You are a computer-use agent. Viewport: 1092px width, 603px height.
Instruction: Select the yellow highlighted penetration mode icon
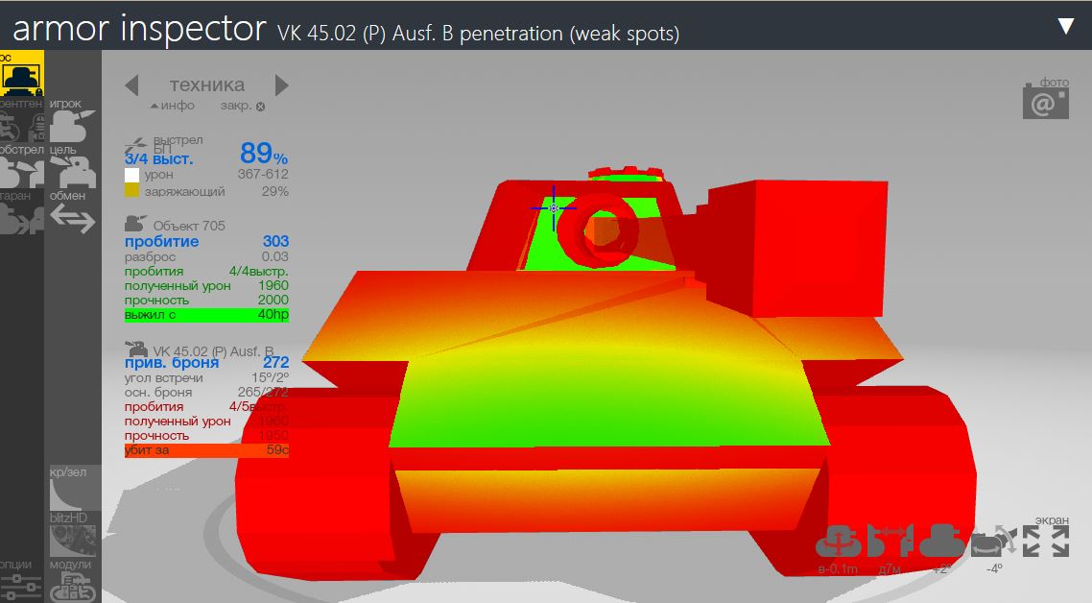(21, 73)
